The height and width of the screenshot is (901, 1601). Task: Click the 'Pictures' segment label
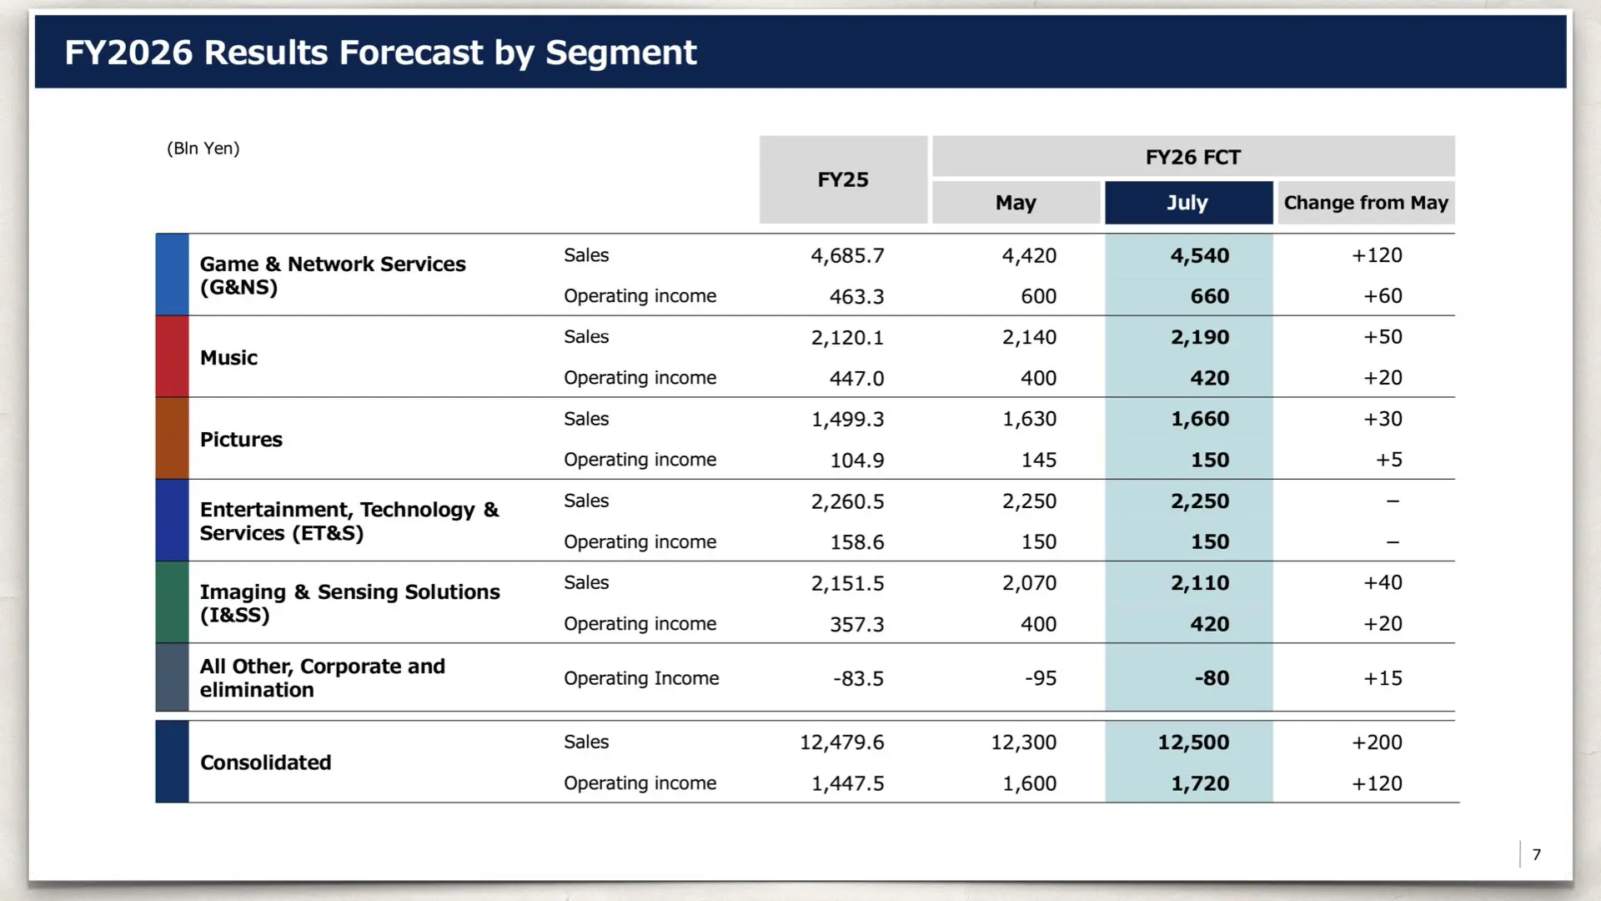click(x=241, y=440)
